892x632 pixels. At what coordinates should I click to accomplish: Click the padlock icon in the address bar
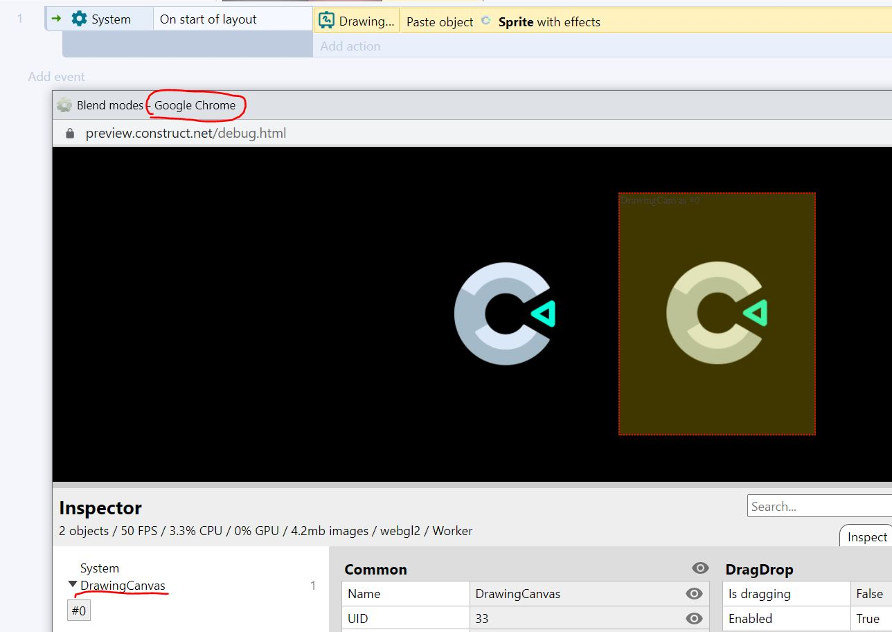coord(70,133)
